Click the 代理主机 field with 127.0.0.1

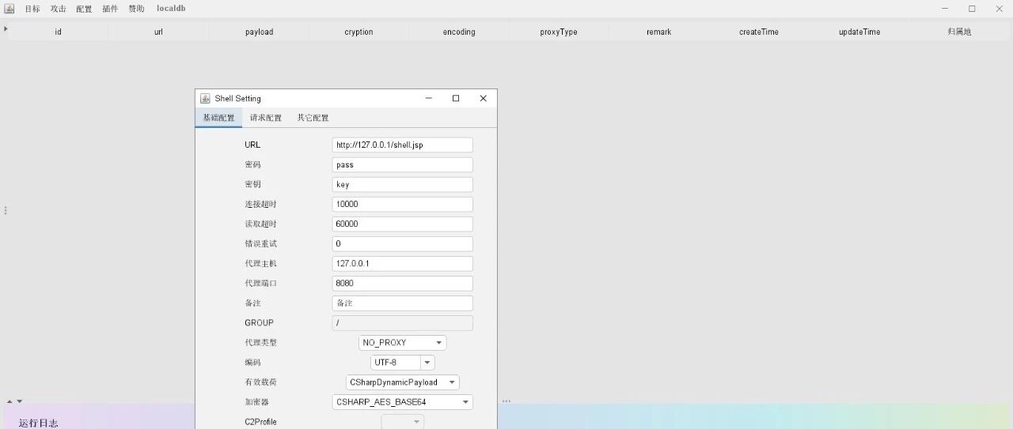[x=402, y=263]
